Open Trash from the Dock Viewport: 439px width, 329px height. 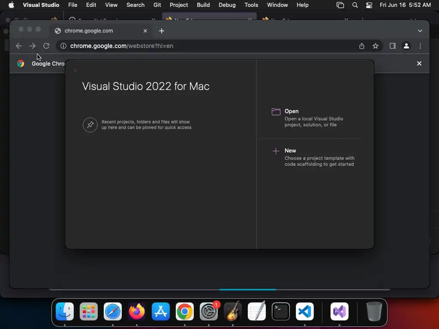click(x=374, y=311)
